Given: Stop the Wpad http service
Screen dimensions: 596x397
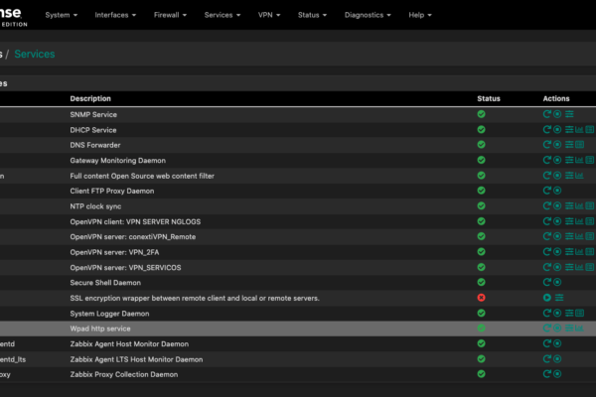Looking at the screenshot, I should click(x=557, y=329).
